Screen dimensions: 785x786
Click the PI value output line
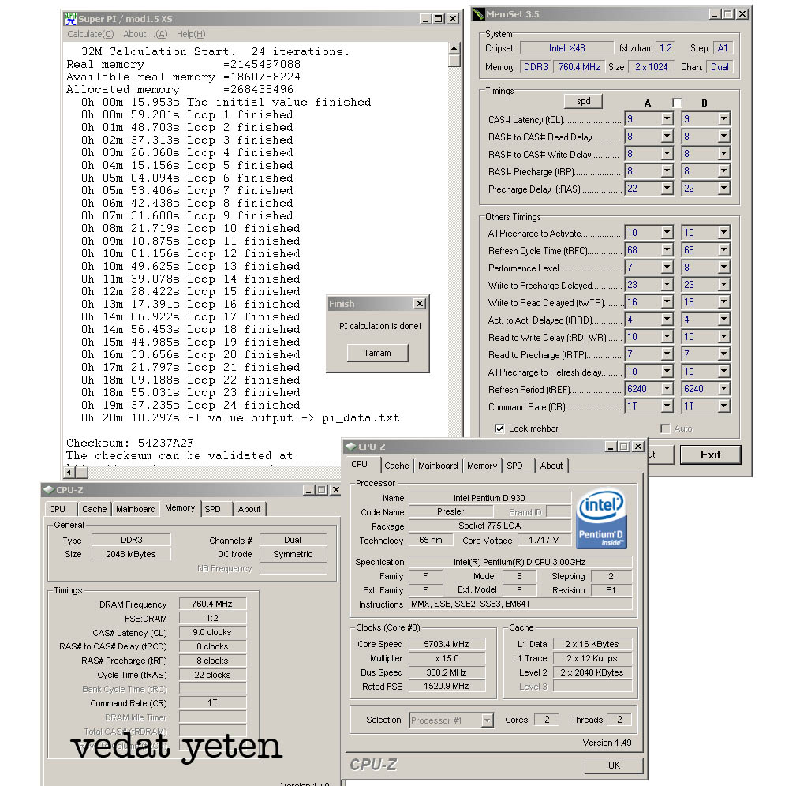pos(240,417)
